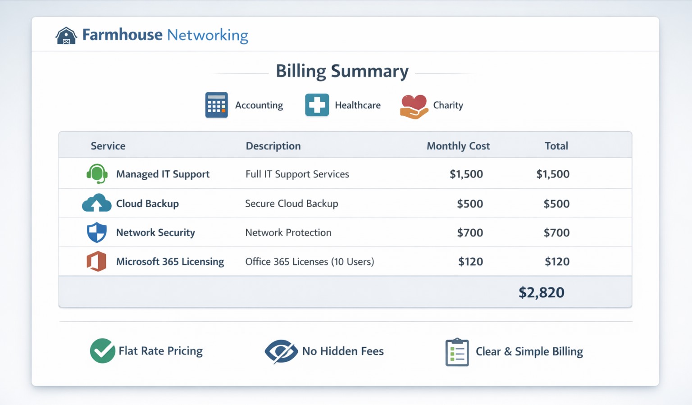Click the Microsoft 365 Office icon
The width and height of the screenshot is (692, 405).
pos(96,261)
